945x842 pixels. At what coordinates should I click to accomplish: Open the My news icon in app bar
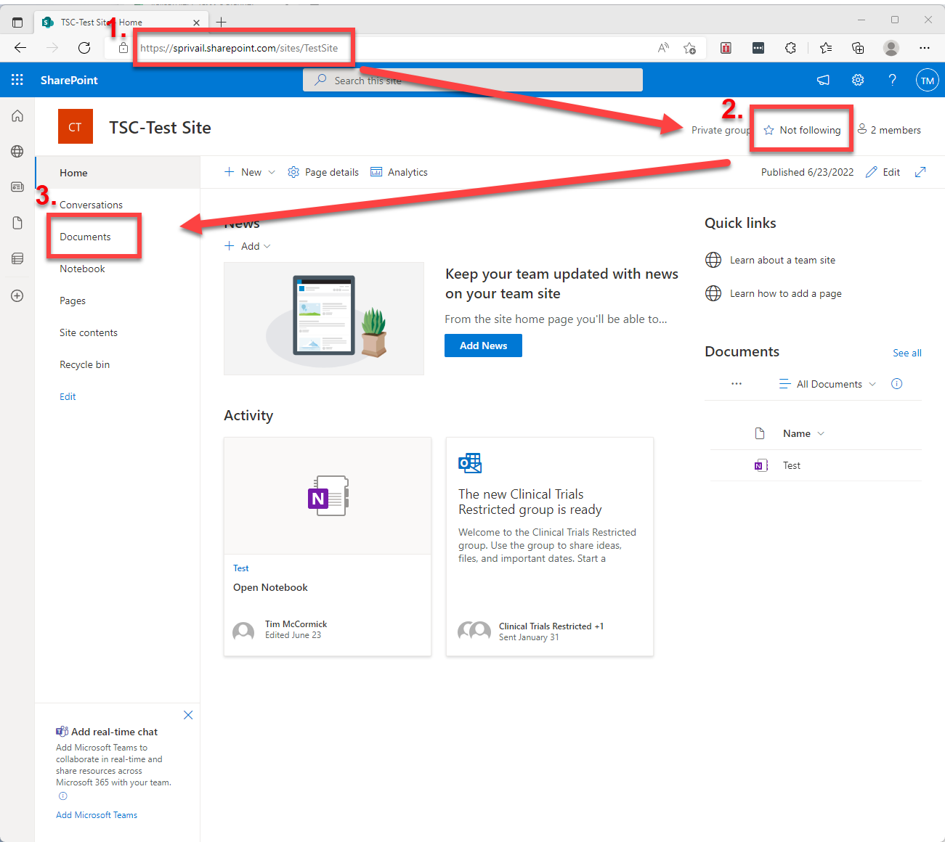[x=17, y=187]
